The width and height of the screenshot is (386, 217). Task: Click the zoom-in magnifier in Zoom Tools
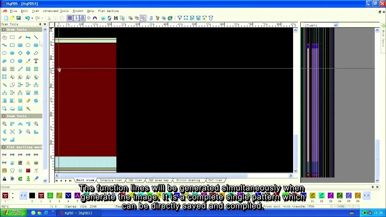[x=5, y=124]
